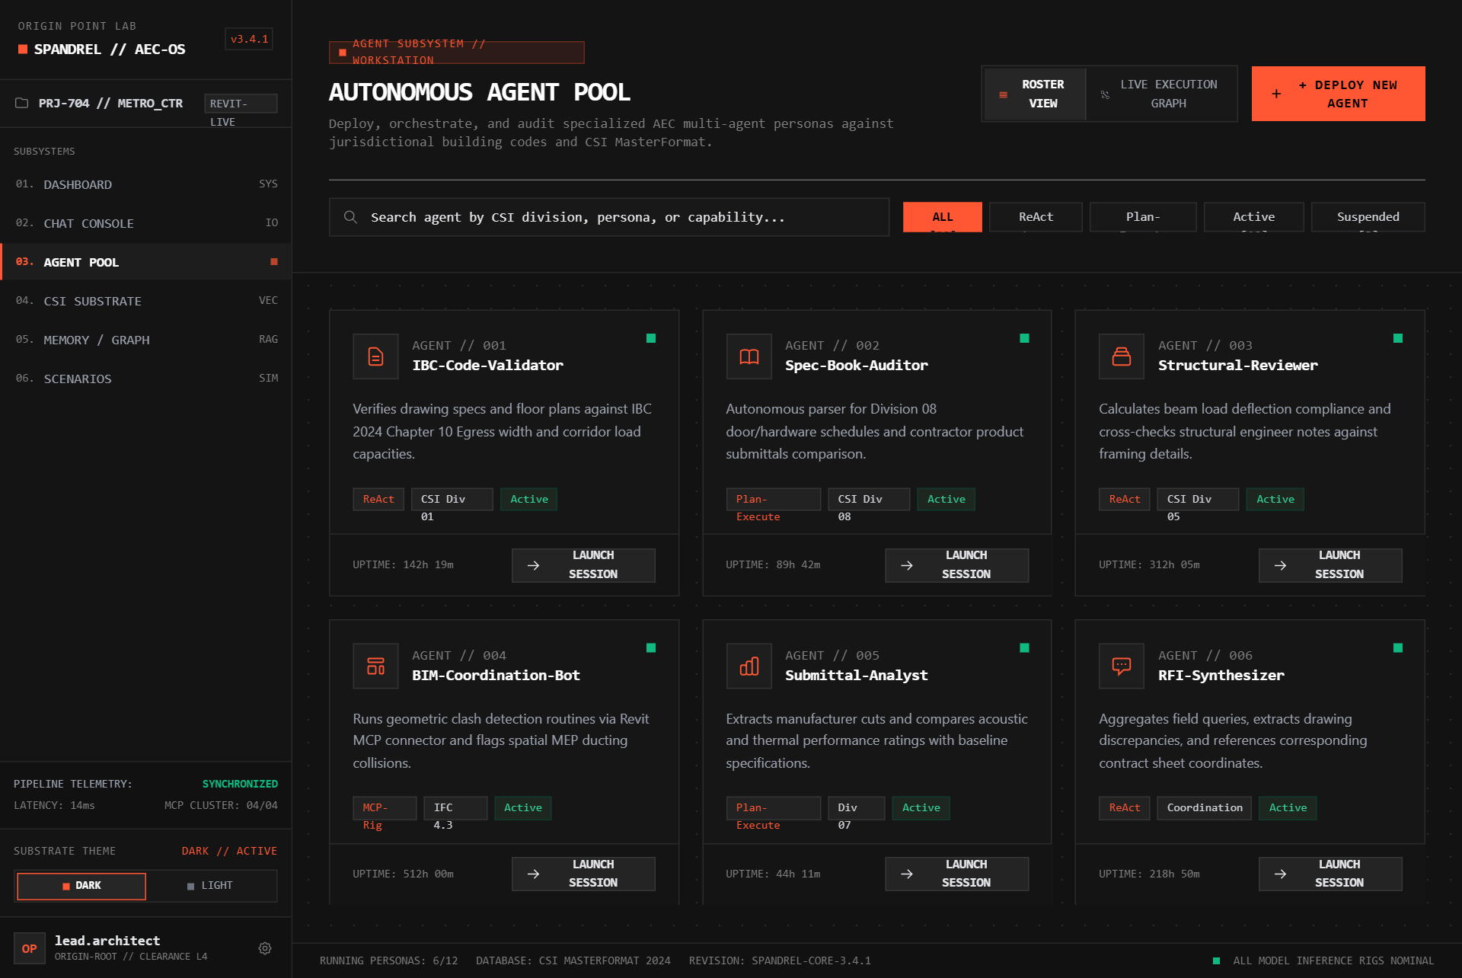Click the Live Execution Graph node icon
The height and width of the screenshot is (978, 1462).
(1105, 94)
